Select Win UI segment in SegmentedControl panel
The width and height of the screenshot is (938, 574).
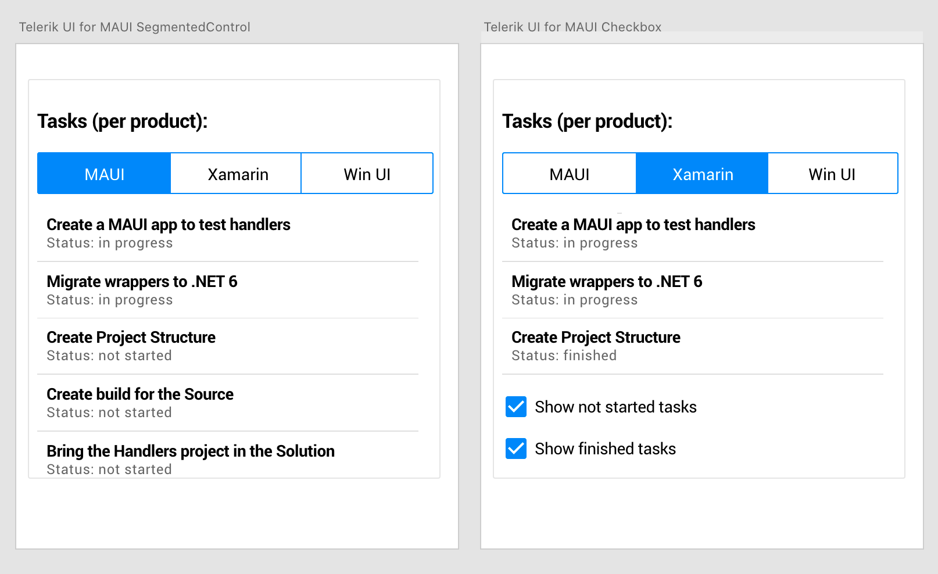tap(367, 174)
